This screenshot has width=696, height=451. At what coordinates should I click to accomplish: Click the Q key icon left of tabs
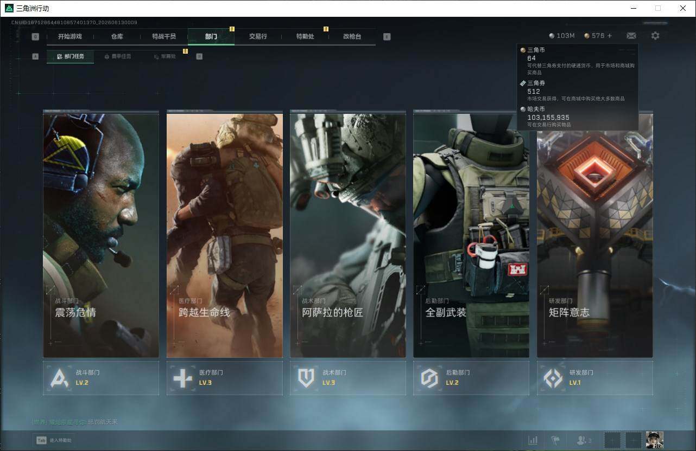tap(35, 37)
